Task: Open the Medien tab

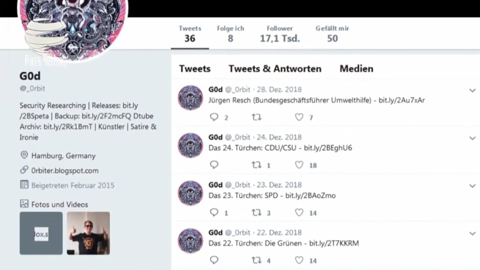Action: tap(356, 68)
